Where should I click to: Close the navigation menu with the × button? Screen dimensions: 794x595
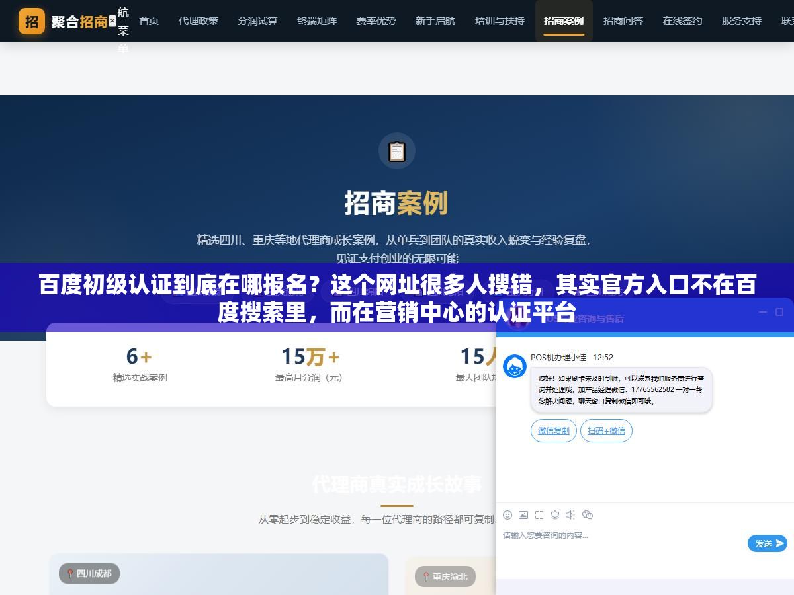(112, 21)
